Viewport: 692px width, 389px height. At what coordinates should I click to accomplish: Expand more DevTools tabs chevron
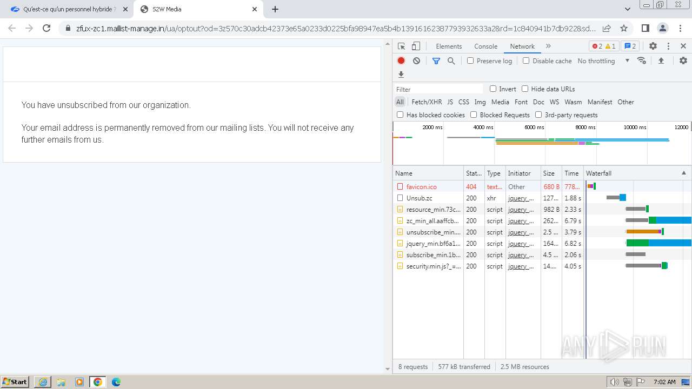click(548, 46)
